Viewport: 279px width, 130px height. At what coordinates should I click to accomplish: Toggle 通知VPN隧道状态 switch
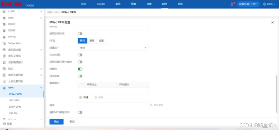point(80,113)
